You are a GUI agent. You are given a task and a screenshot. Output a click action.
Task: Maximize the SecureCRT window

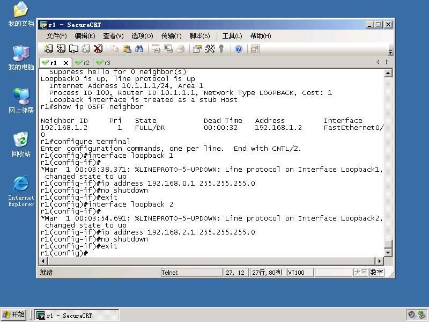tap(379, 25)
